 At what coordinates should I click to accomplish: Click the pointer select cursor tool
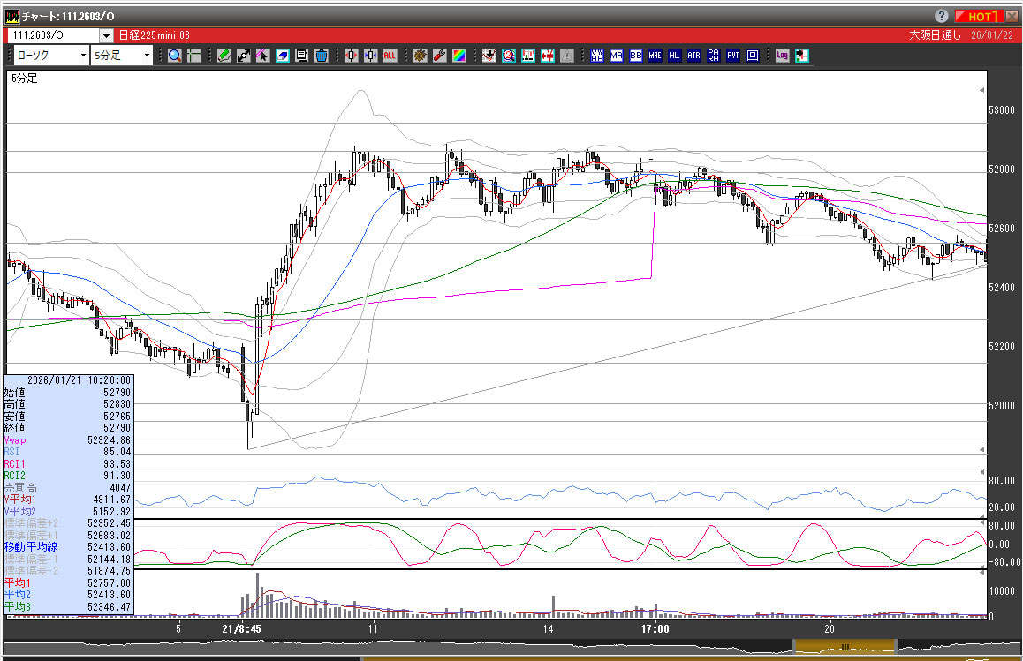263,56
